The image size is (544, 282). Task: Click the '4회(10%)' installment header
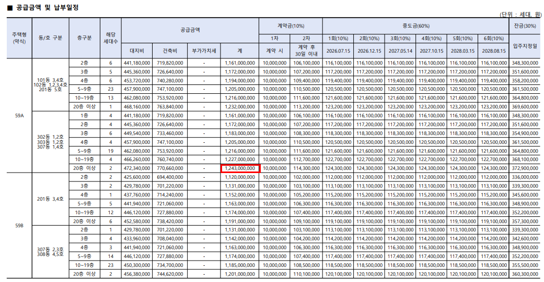432,39
